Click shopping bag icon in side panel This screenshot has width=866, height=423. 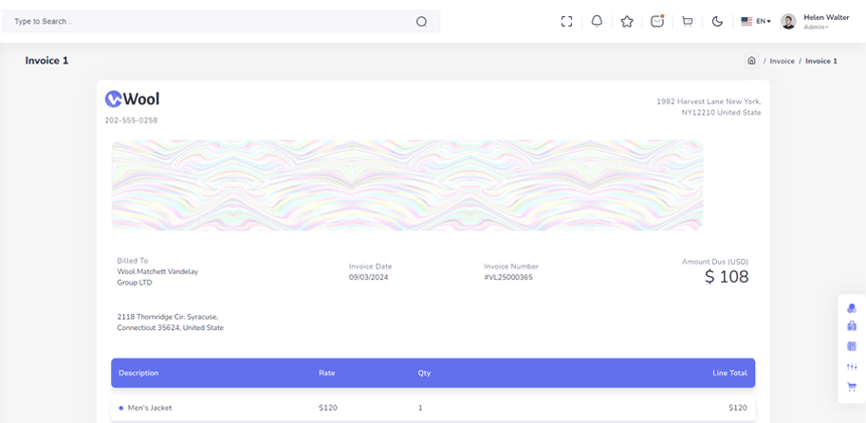[852, 326]
